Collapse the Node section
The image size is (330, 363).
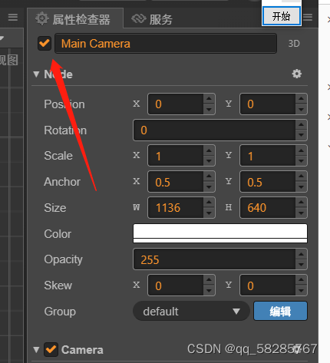click(x=36, y=74)
